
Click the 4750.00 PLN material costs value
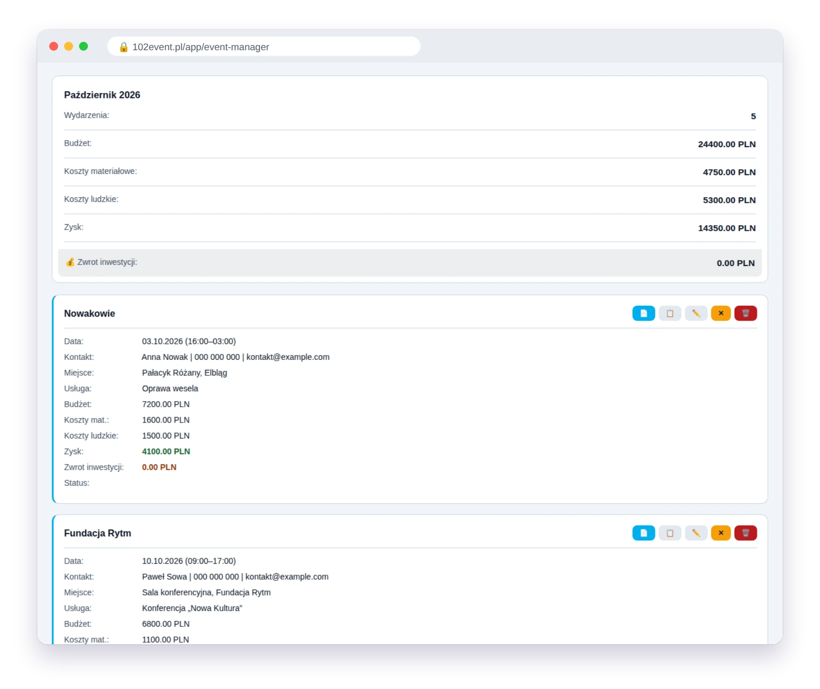(x=729, y=172)
